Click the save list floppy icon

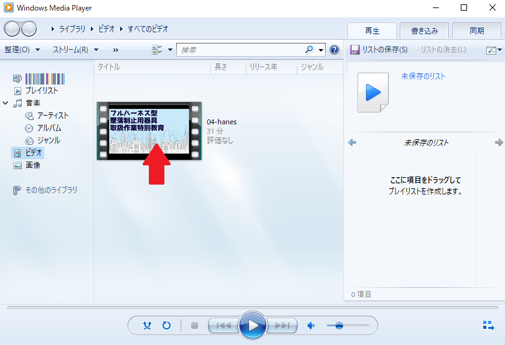pyautogui.click(x=354, y=50)
